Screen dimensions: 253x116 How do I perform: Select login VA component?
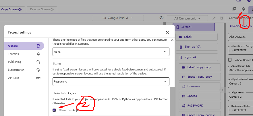point(196,57)
